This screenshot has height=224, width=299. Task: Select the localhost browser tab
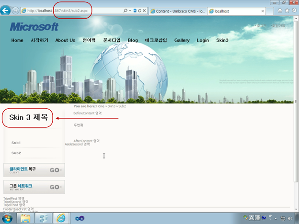tap(236, 11)
